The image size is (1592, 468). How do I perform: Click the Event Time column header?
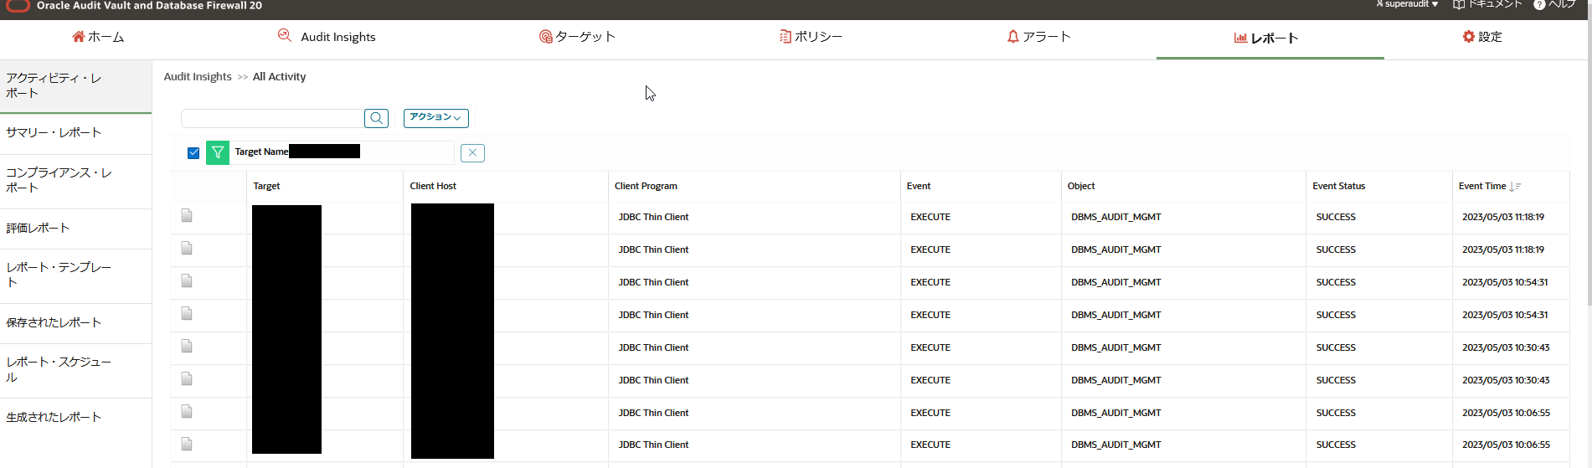click(x=1482, y=187)
